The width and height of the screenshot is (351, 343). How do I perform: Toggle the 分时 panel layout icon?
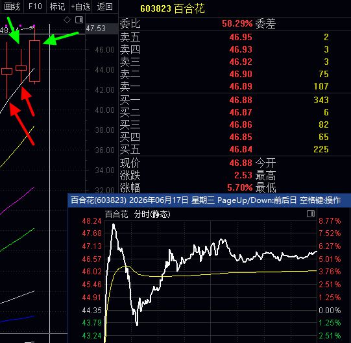[x=311, y=214]
